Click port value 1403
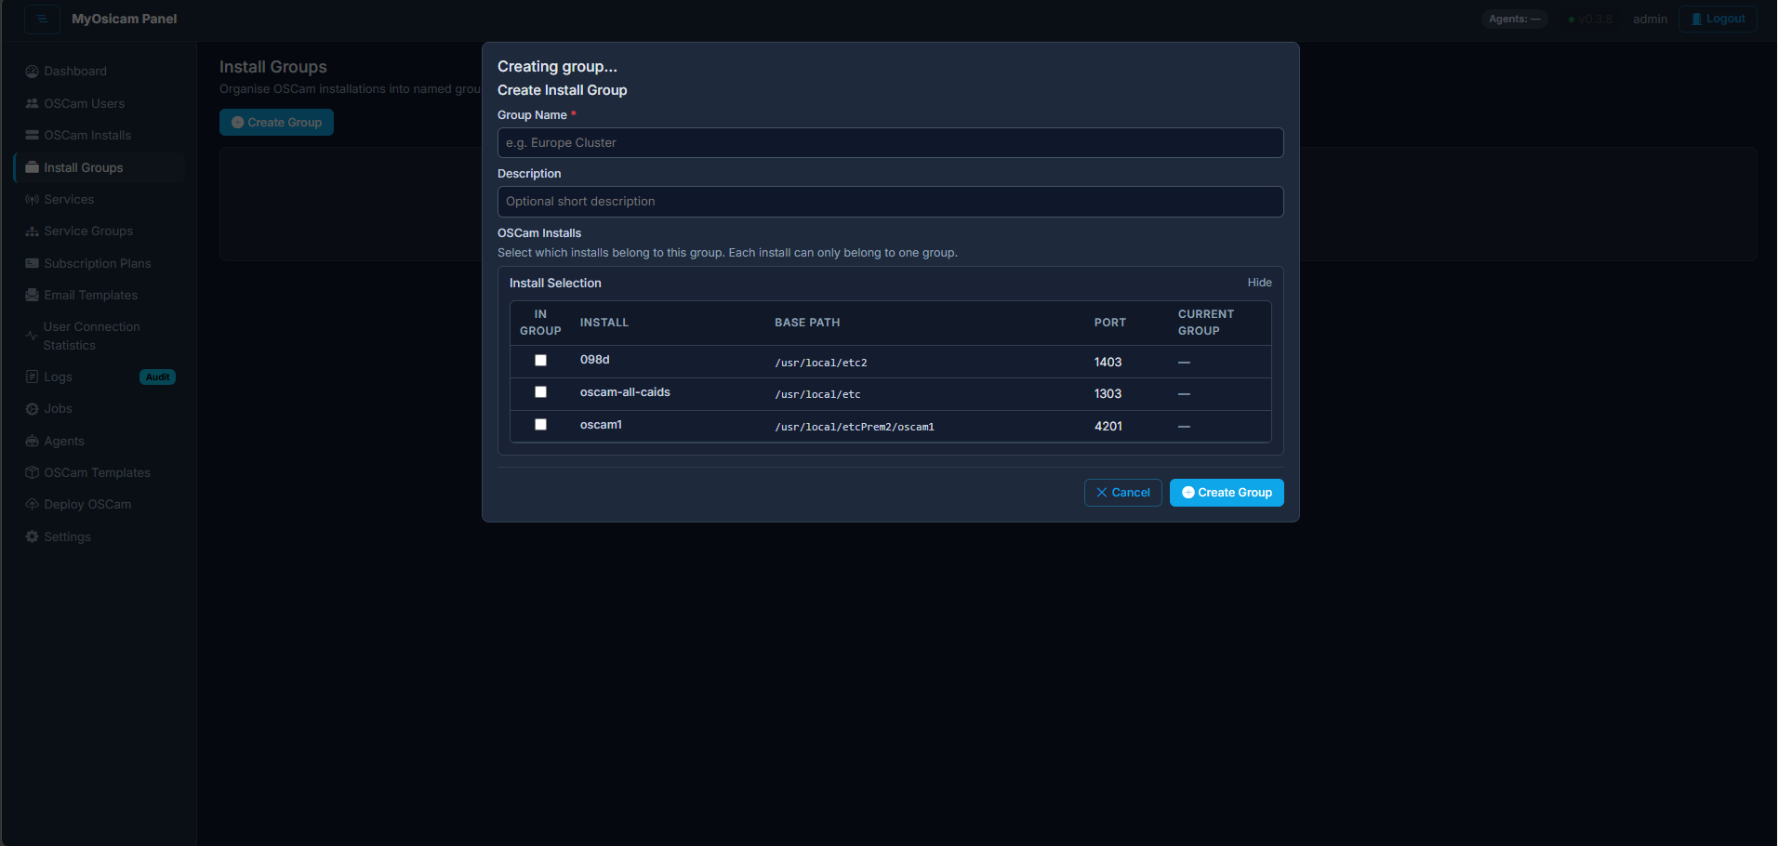 tap(1108, 363)
